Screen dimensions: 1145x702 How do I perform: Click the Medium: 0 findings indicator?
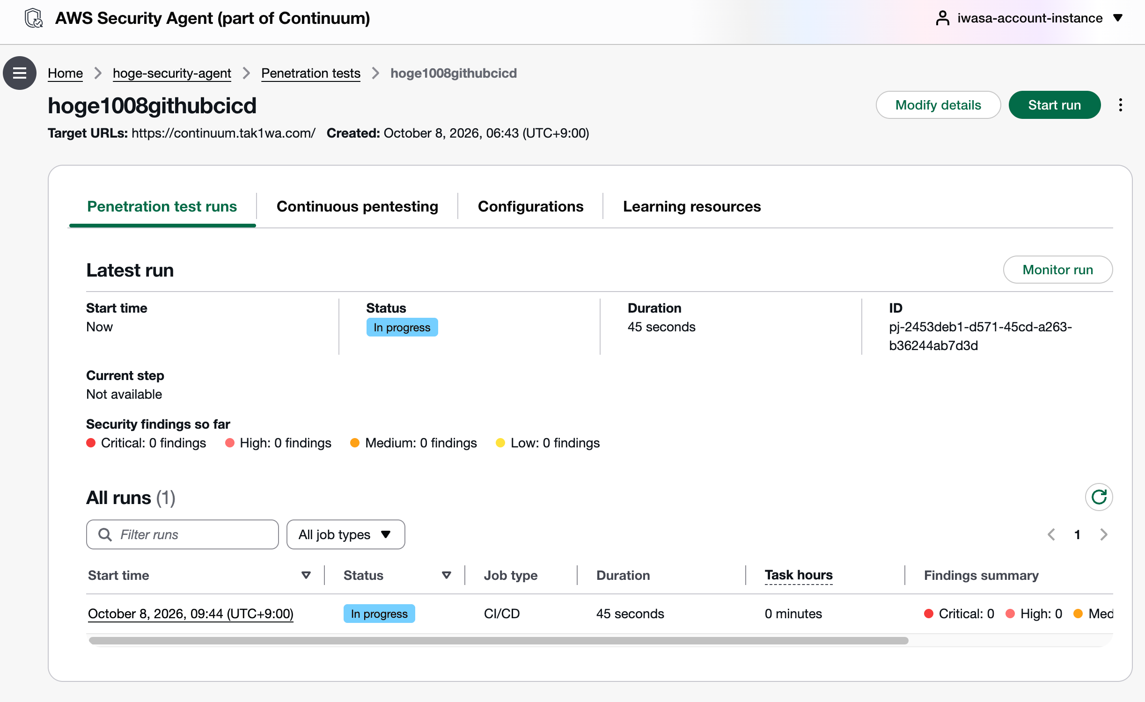pyautogui.click(x=414, y=443)
